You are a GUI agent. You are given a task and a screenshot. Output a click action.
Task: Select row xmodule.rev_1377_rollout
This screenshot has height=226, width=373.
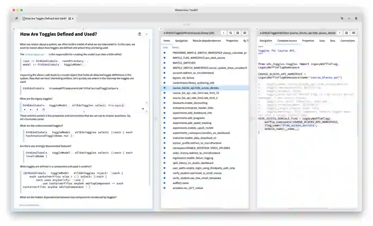click(205, 188)
